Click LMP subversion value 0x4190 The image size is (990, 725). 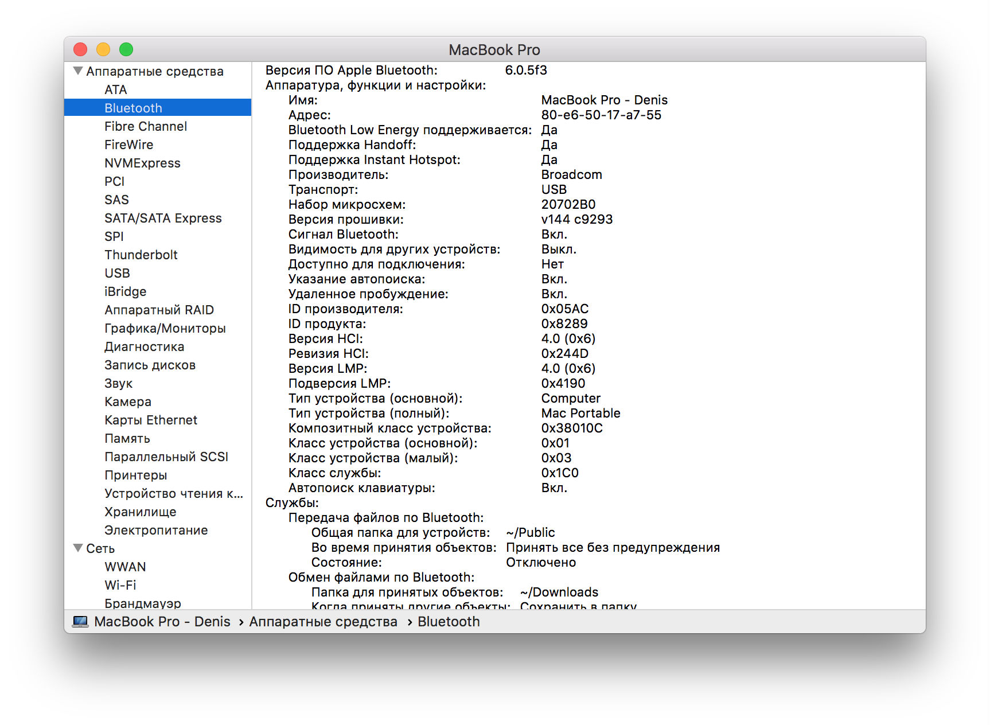(563, 383)
